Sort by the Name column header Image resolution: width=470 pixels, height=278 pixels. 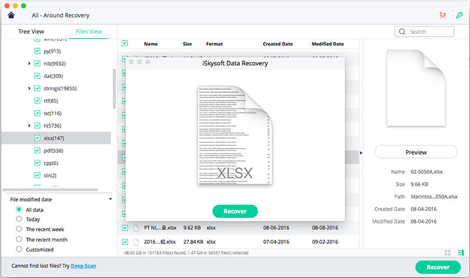[x=151, y=43]
